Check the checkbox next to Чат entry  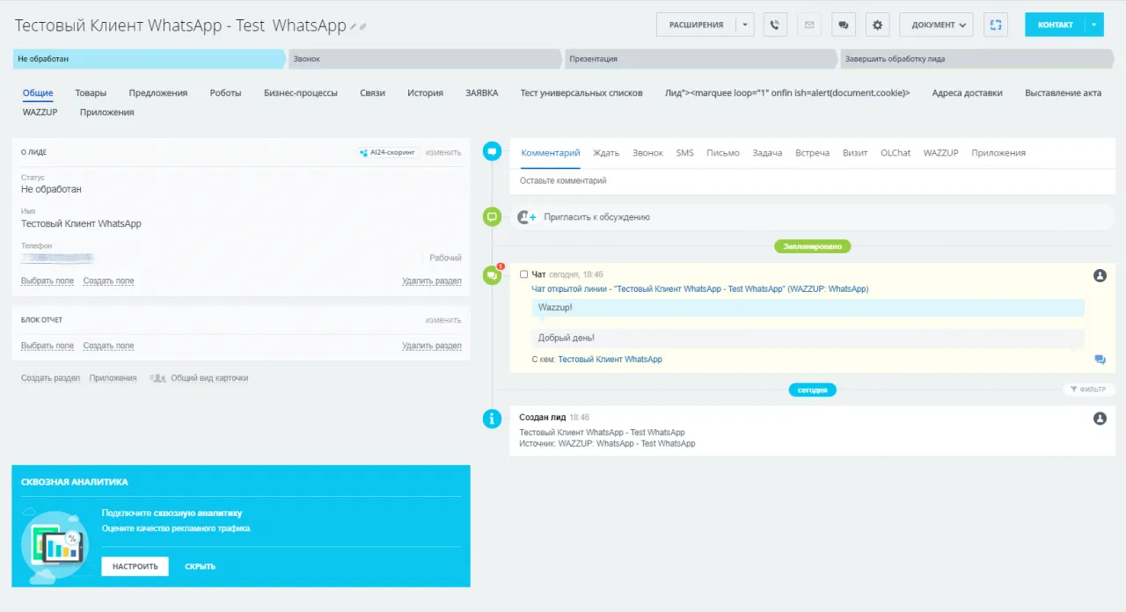pos(523,273)
